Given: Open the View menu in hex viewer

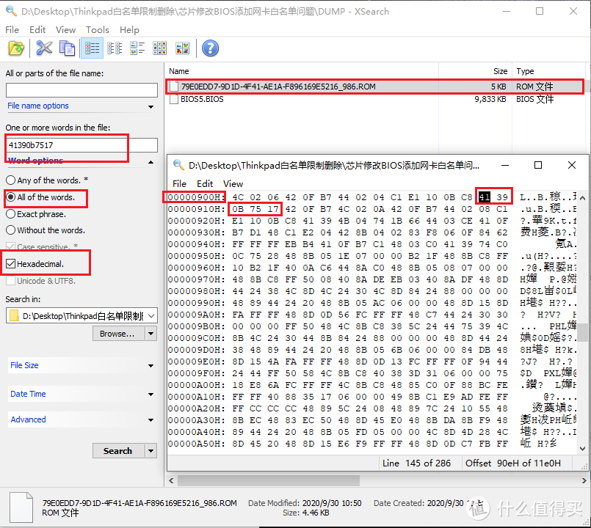Looking at the screenshot, I should click(233, 183).
